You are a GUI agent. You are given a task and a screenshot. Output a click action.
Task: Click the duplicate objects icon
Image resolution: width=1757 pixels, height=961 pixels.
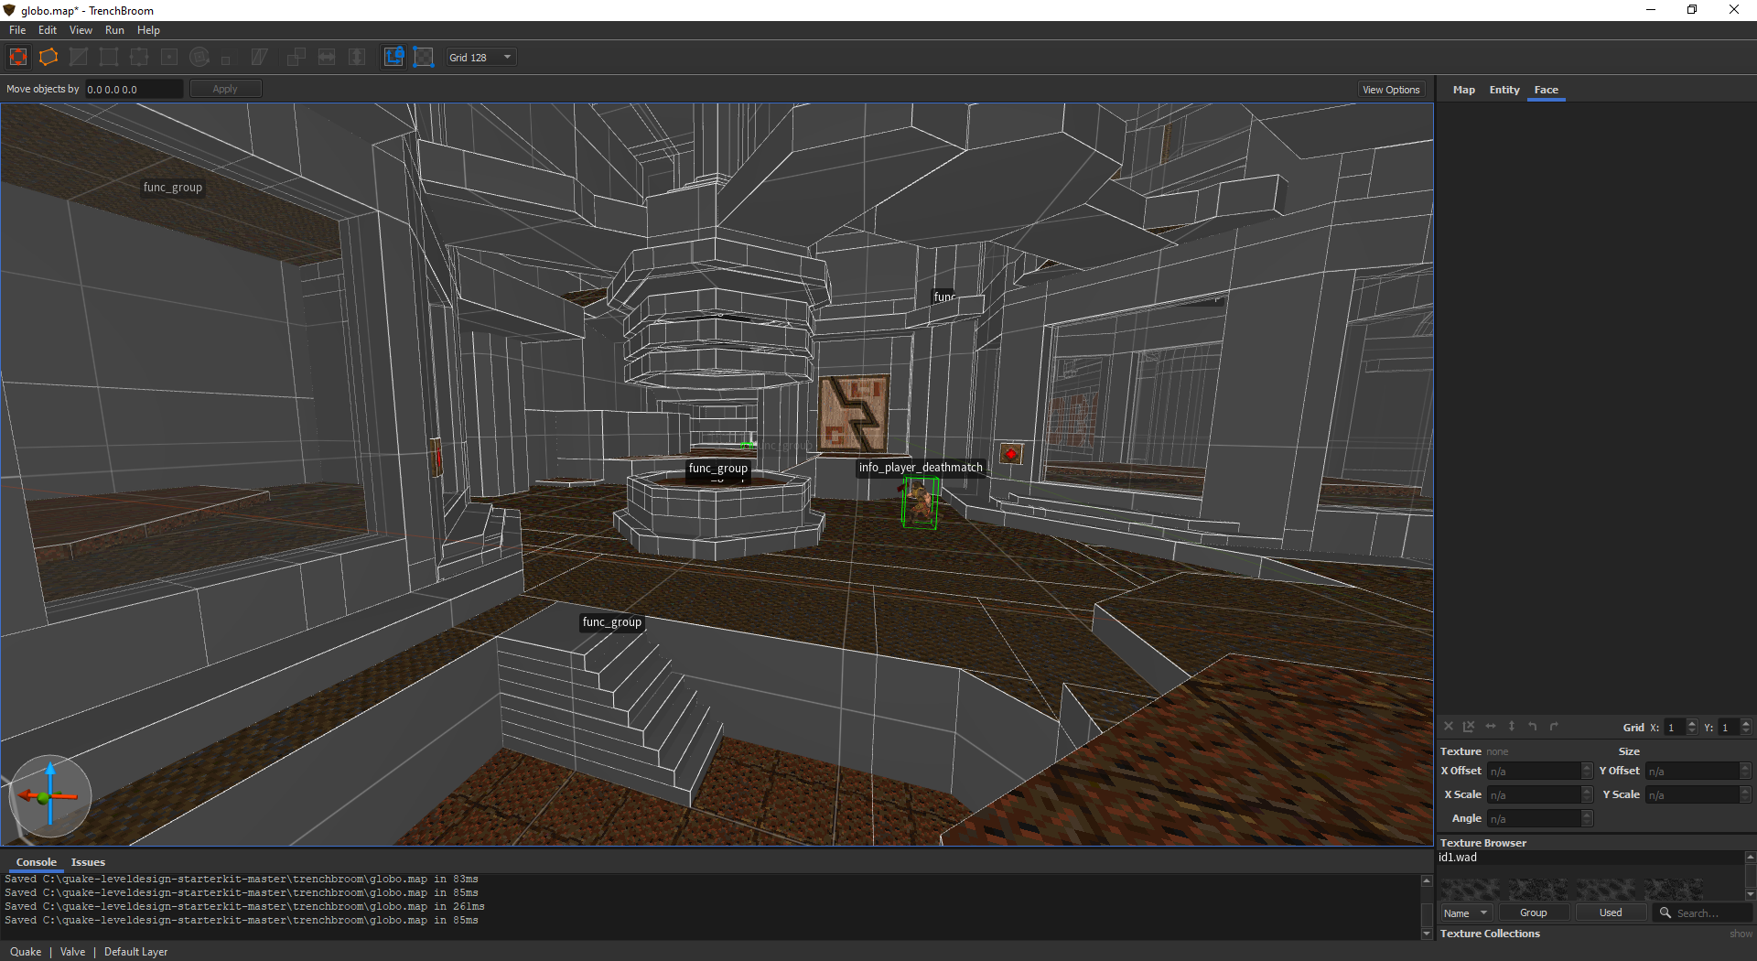296,57
